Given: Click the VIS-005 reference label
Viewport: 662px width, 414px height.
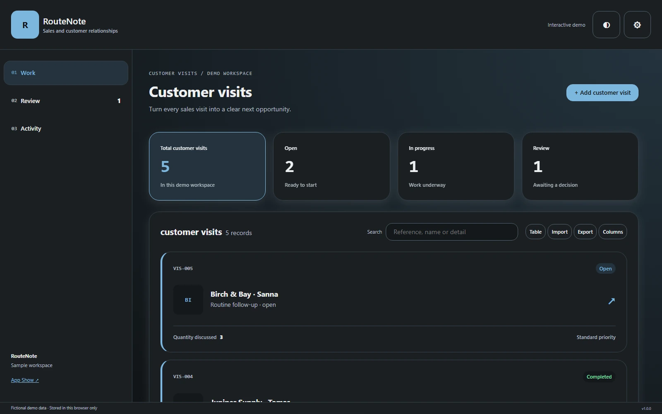Looking at the screenshot, I should pyautogui.click(x=183, y=268).
